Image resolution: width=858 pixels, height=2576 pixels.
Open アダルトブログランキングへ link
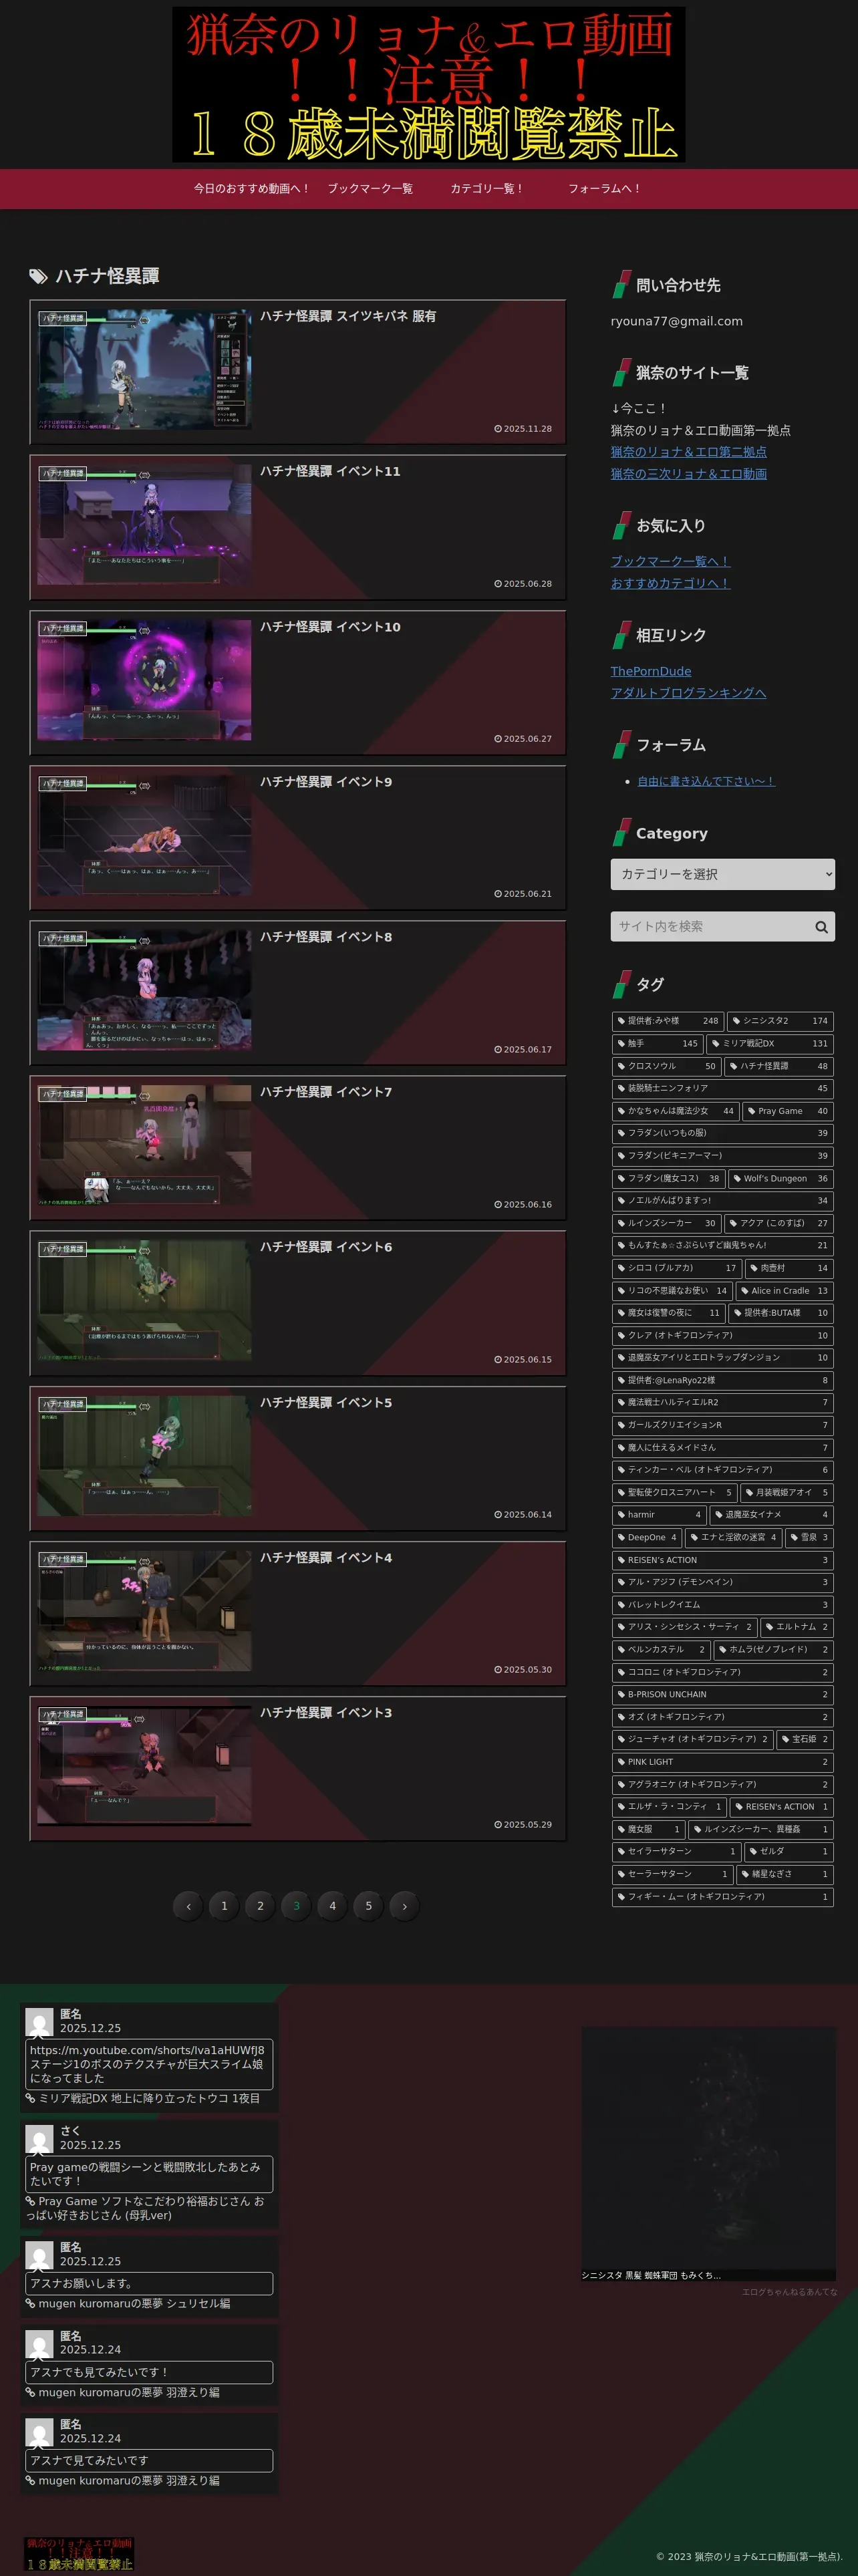coord(688,693)
